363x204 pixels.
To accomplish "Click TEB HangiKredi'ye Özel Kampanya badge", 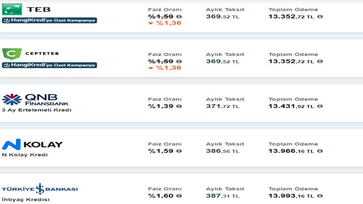I will tap(49, 20).
